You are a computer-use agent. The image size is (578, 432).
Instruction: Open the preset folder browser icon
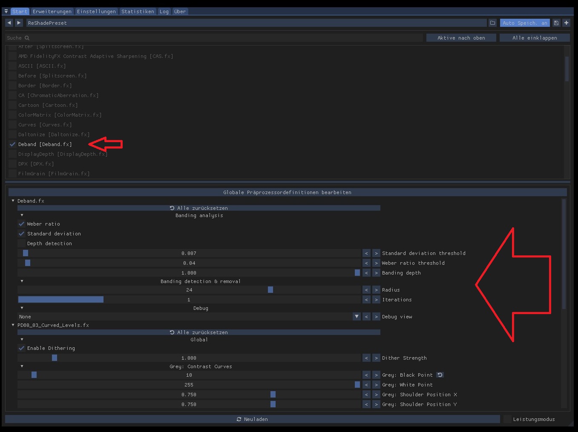coord(492,23)
